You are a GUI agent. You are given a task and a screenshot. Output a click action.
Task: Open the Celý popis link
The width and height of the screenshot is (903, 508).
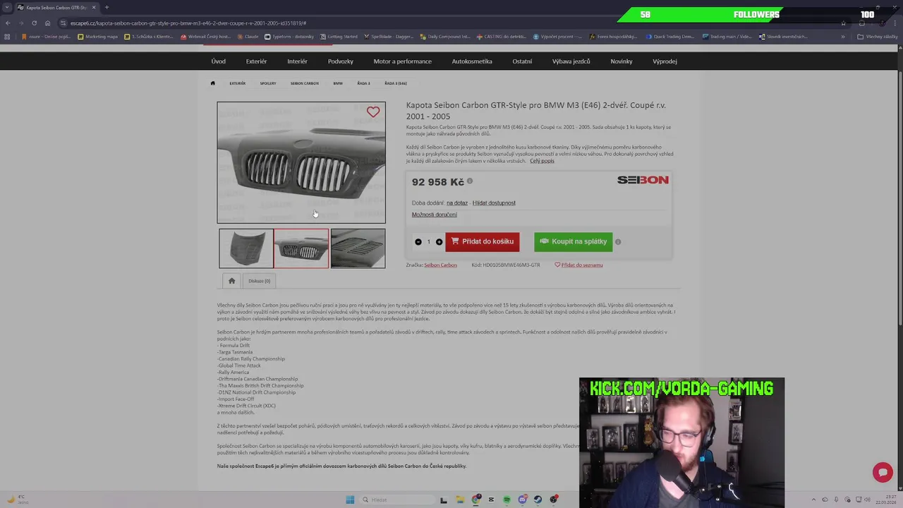point(542,161)
